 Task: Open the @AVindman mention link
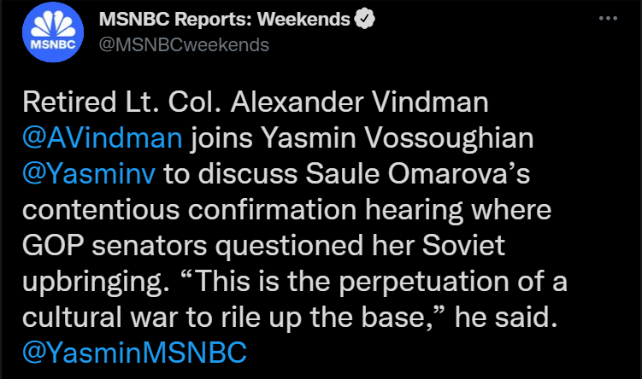pos(103,137)
